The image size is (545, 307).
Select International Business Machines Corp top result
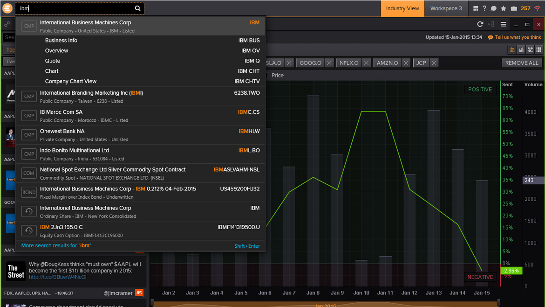click(x=140, y=26)
